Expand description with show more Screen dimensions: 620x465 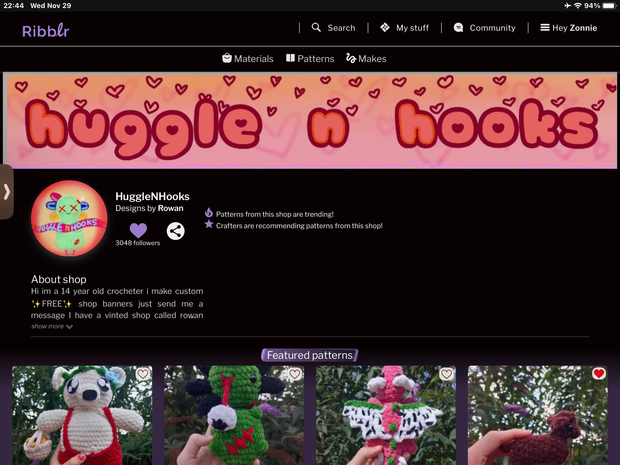(47, 326)
